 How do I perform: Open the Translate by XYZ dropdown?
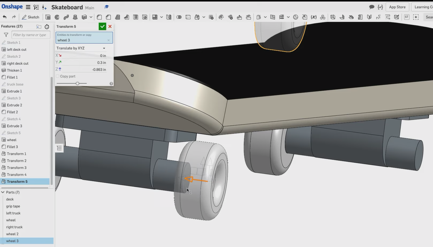tap(81, 48)
